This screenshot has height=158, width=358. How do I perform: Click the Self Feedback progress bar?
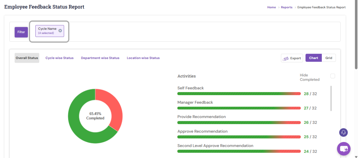point(239,94)
